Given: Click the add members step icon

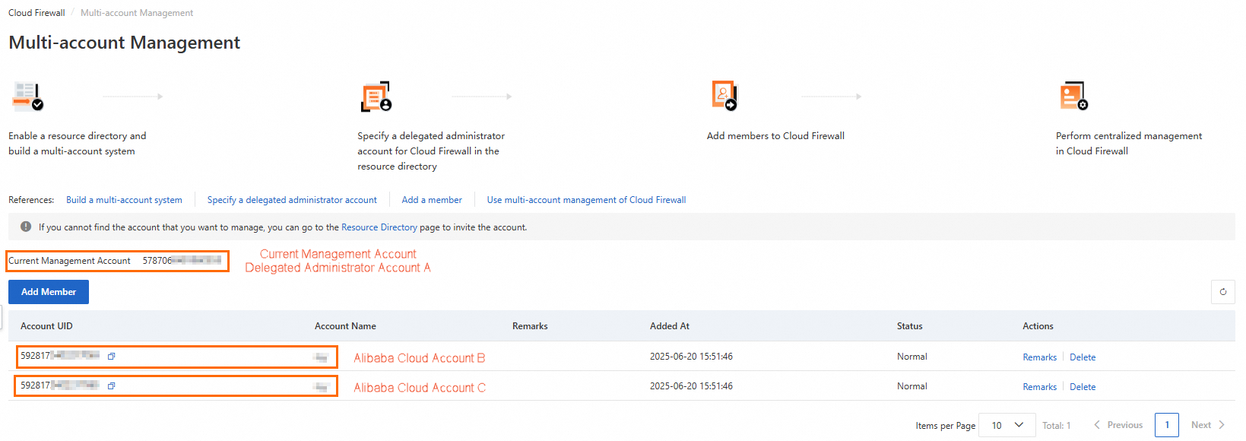Looking at the screenshot, I should click(724, 96).
